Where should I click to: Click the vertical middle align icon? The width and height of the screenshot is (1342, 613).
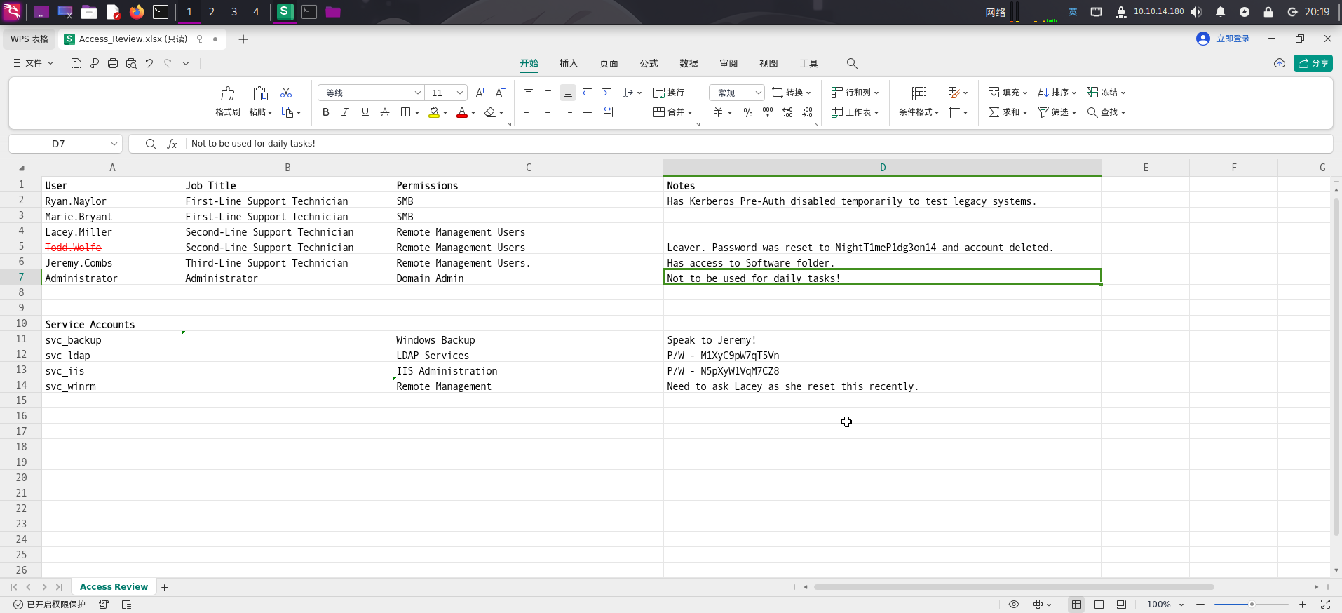point(548,93)
